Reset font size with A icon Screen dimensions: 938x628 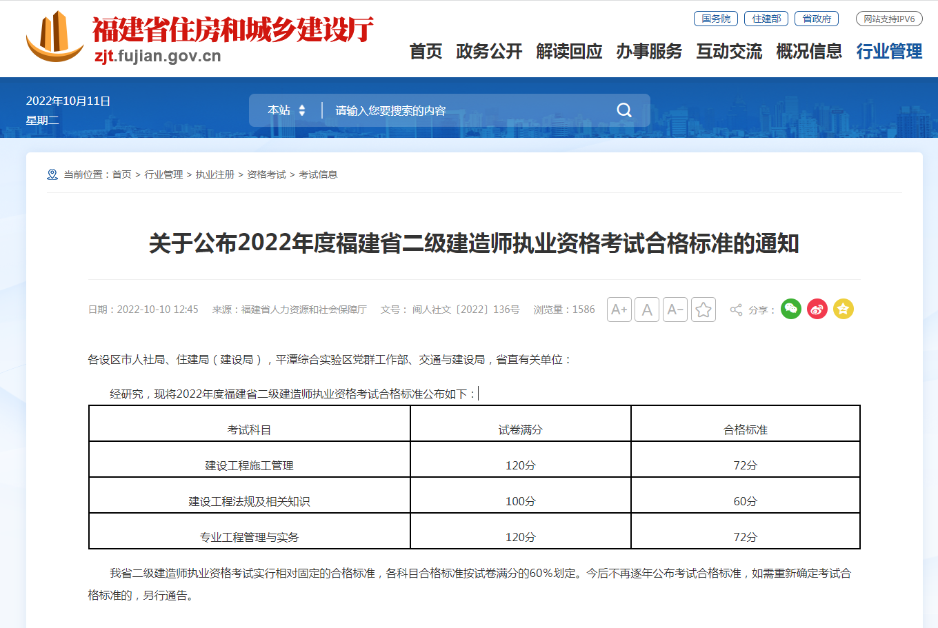[647, 310]
